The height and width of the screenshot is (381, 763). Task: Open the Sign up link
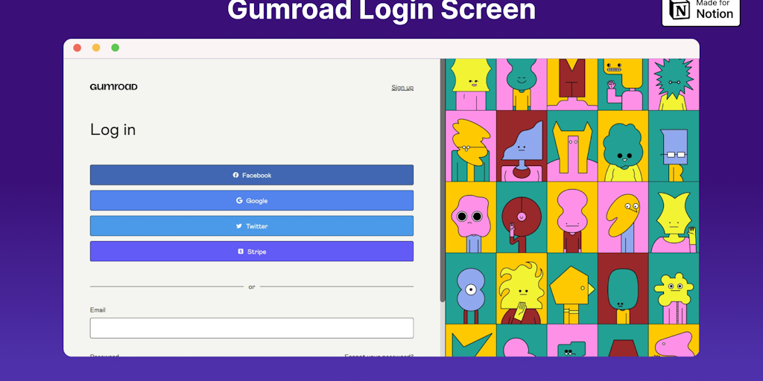402,88
